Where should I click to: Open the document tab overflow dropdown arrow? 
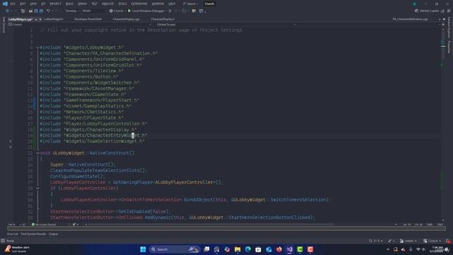click(440, 19)
